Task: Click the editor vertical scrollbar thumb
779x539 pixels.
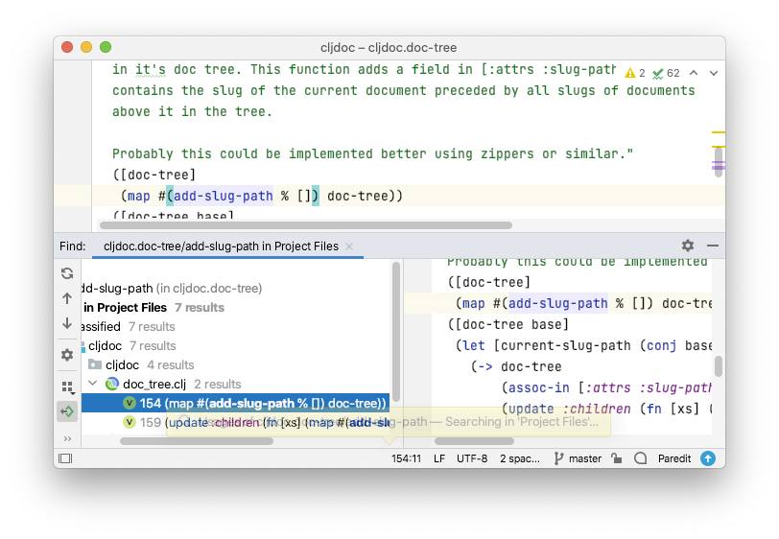Action: click(x=719, y=162)
